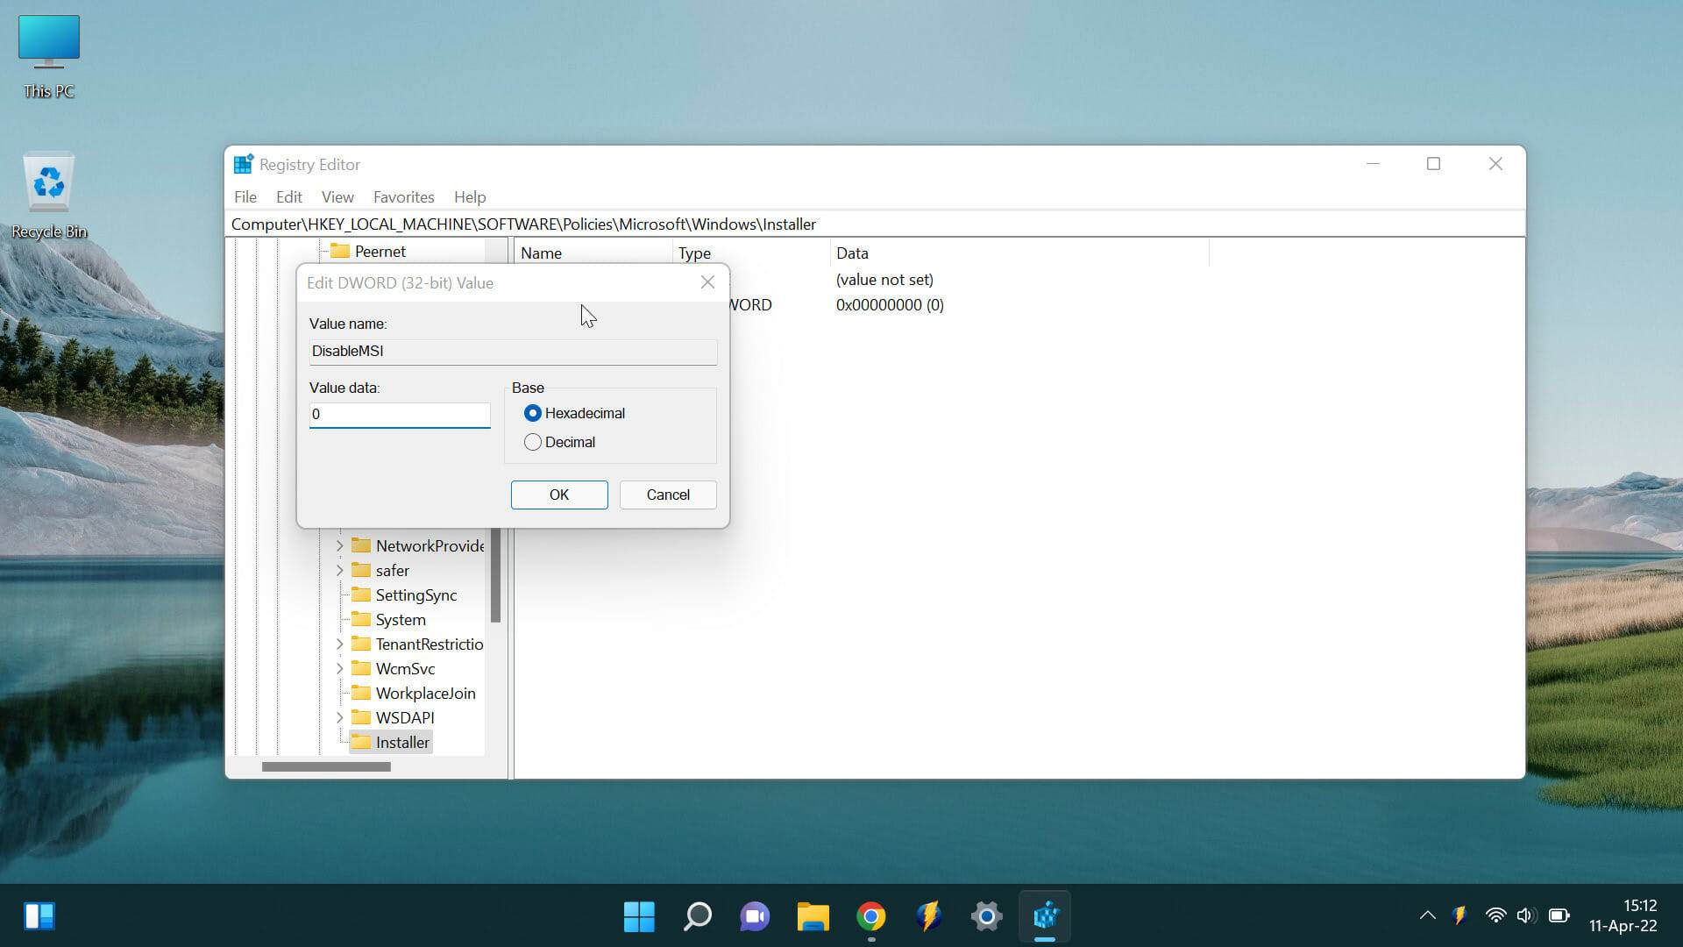Expand the WSDAPI key

[340, 717]
